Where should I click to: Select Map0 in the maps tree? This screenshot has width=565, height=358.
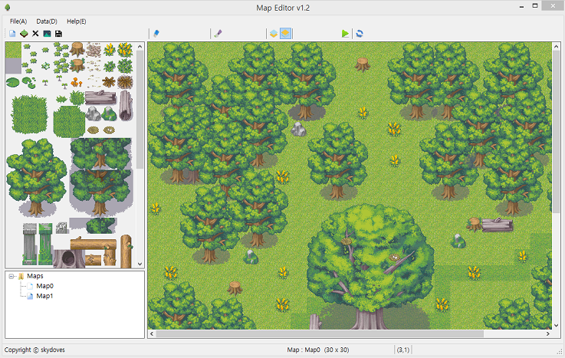[44, 286]
